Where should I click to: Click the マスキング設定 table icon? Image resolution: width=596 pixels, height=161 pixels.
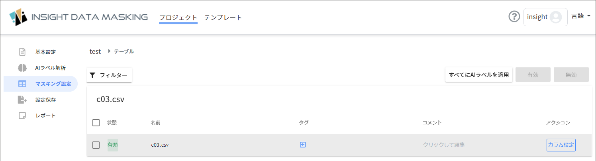[x=22, y=84]
